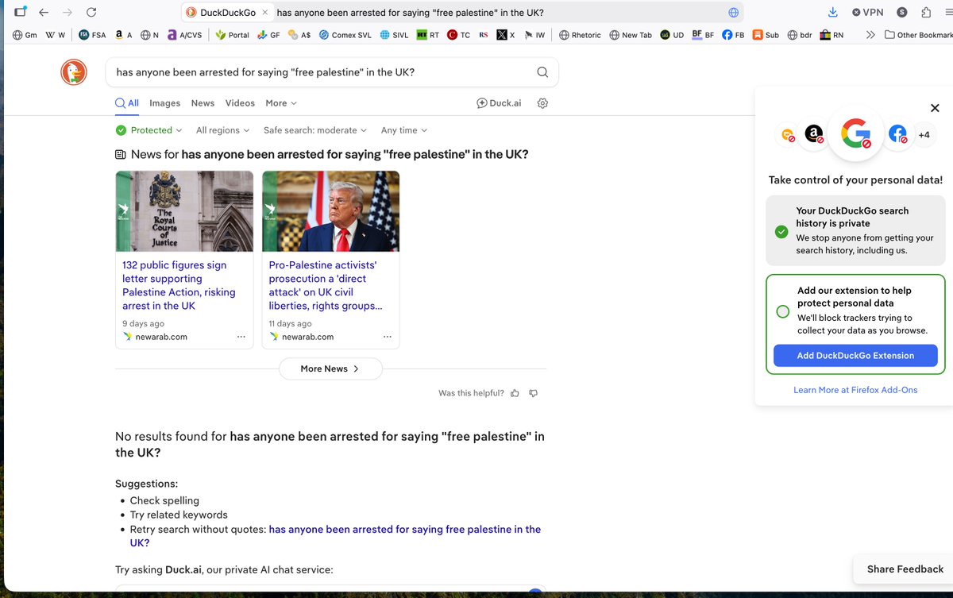Click the DuckDuckGo logo
953x598 pixels.
coord(74,72)
